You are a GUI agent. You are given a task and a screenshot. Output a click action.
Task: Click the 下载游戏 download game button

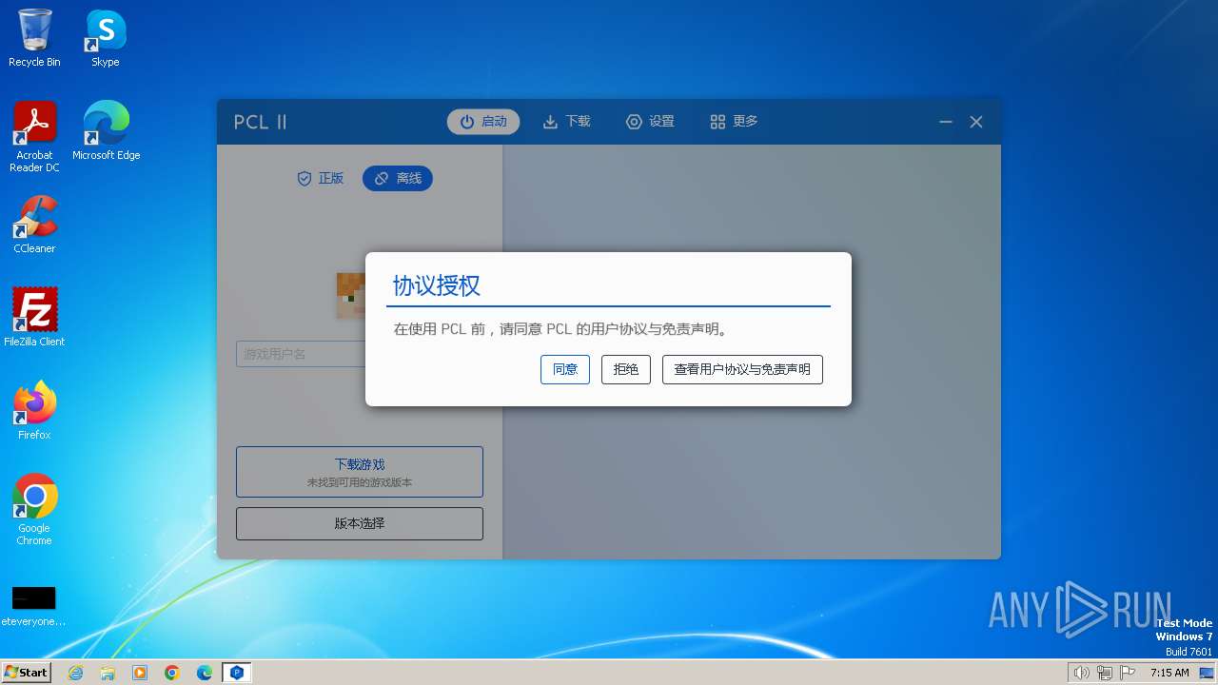(x=360, y=472)
